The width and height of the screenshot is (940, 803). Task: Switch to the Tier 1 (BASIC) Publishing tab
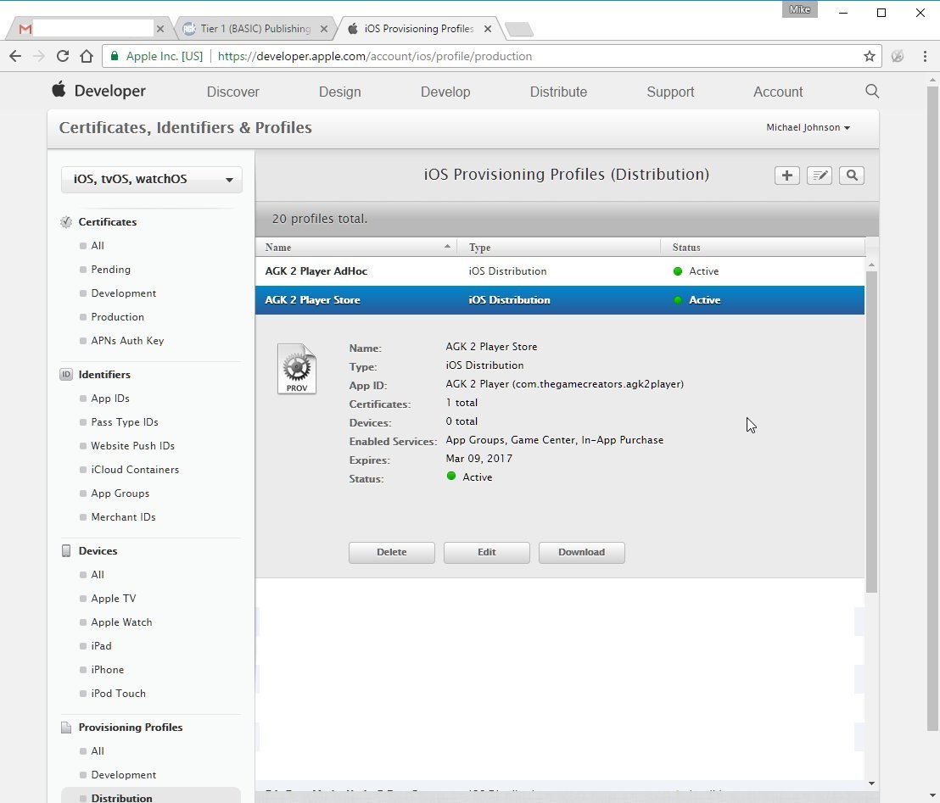[255, 29]
